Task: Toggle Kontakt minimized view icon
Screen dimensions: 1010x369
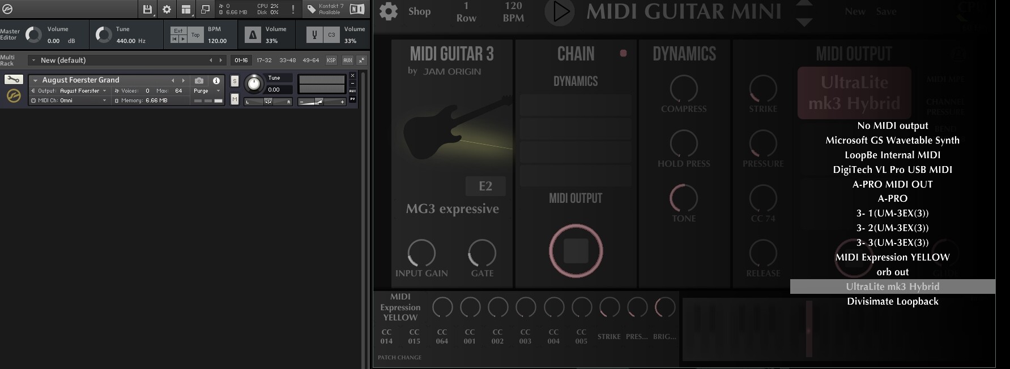Action: tap(205, 9)
